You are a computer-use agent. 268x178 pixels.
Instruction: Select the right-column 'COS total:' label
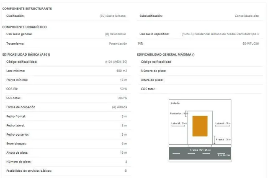coord(148,89)
